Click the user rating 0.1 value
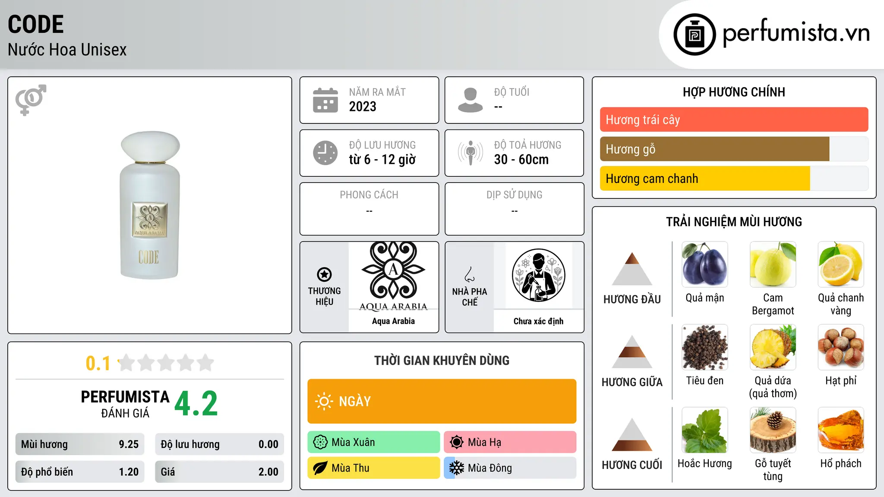 [98, 363]
